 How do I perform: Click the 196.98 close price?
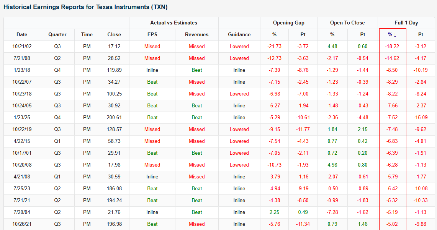[x=114, y=224]
